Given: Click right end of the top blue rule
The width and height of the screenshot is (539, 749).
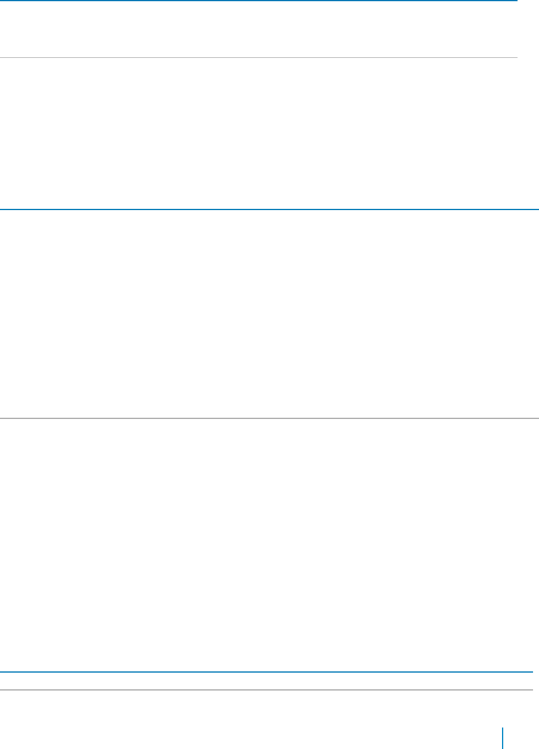Looking at the screenshot, I should tap(515, 1).
